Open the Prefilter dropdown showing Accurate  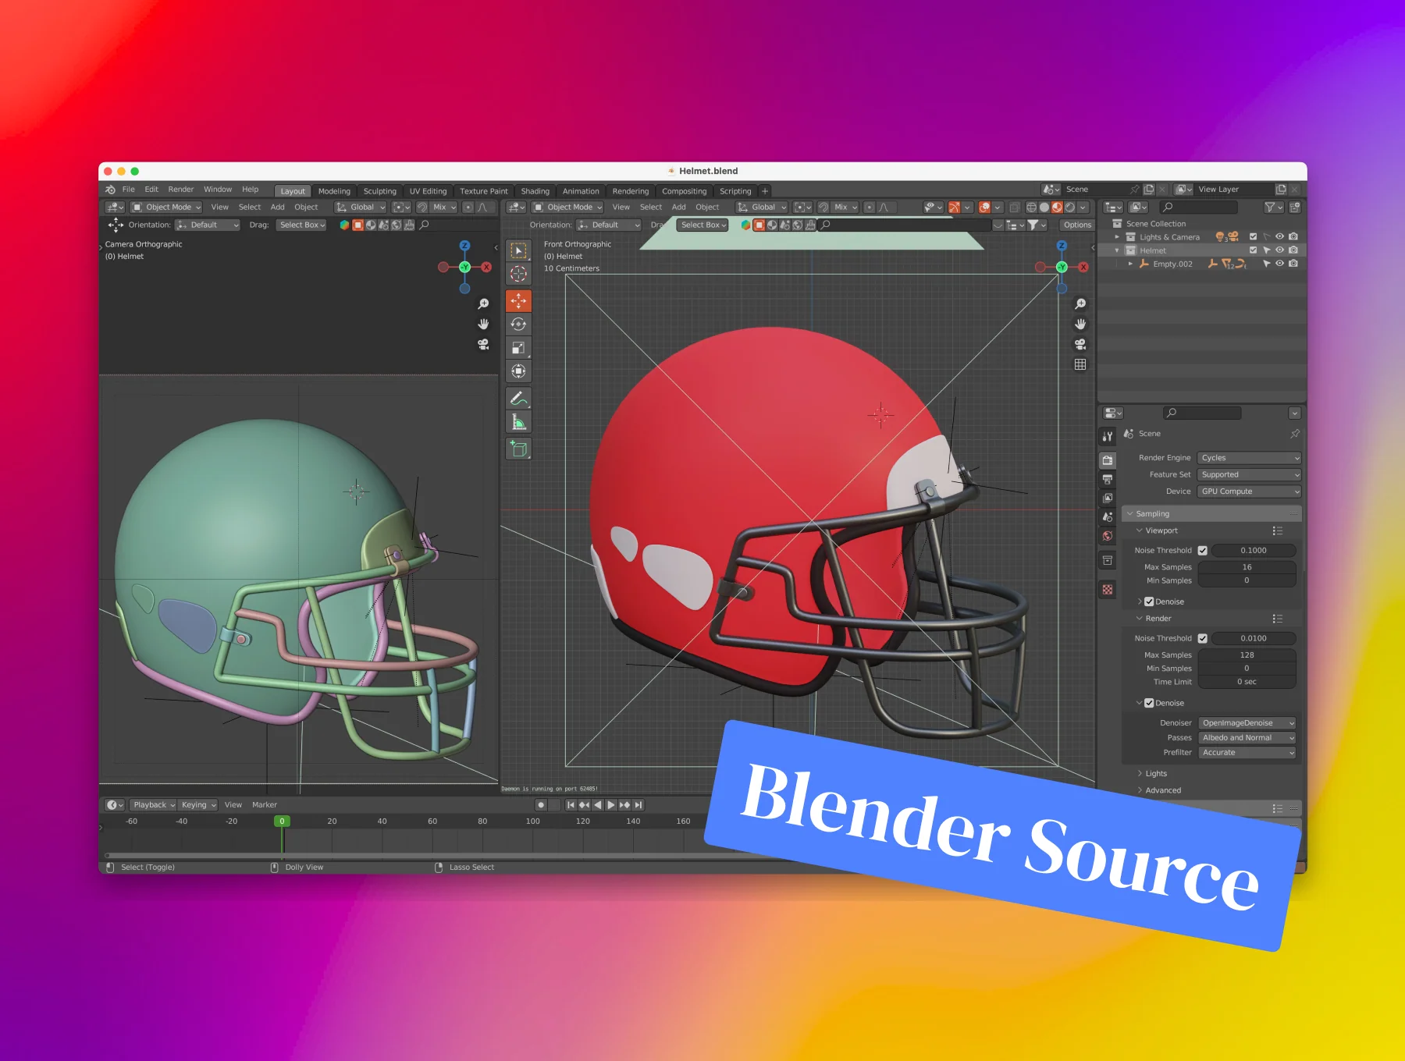pos(1247,753)
